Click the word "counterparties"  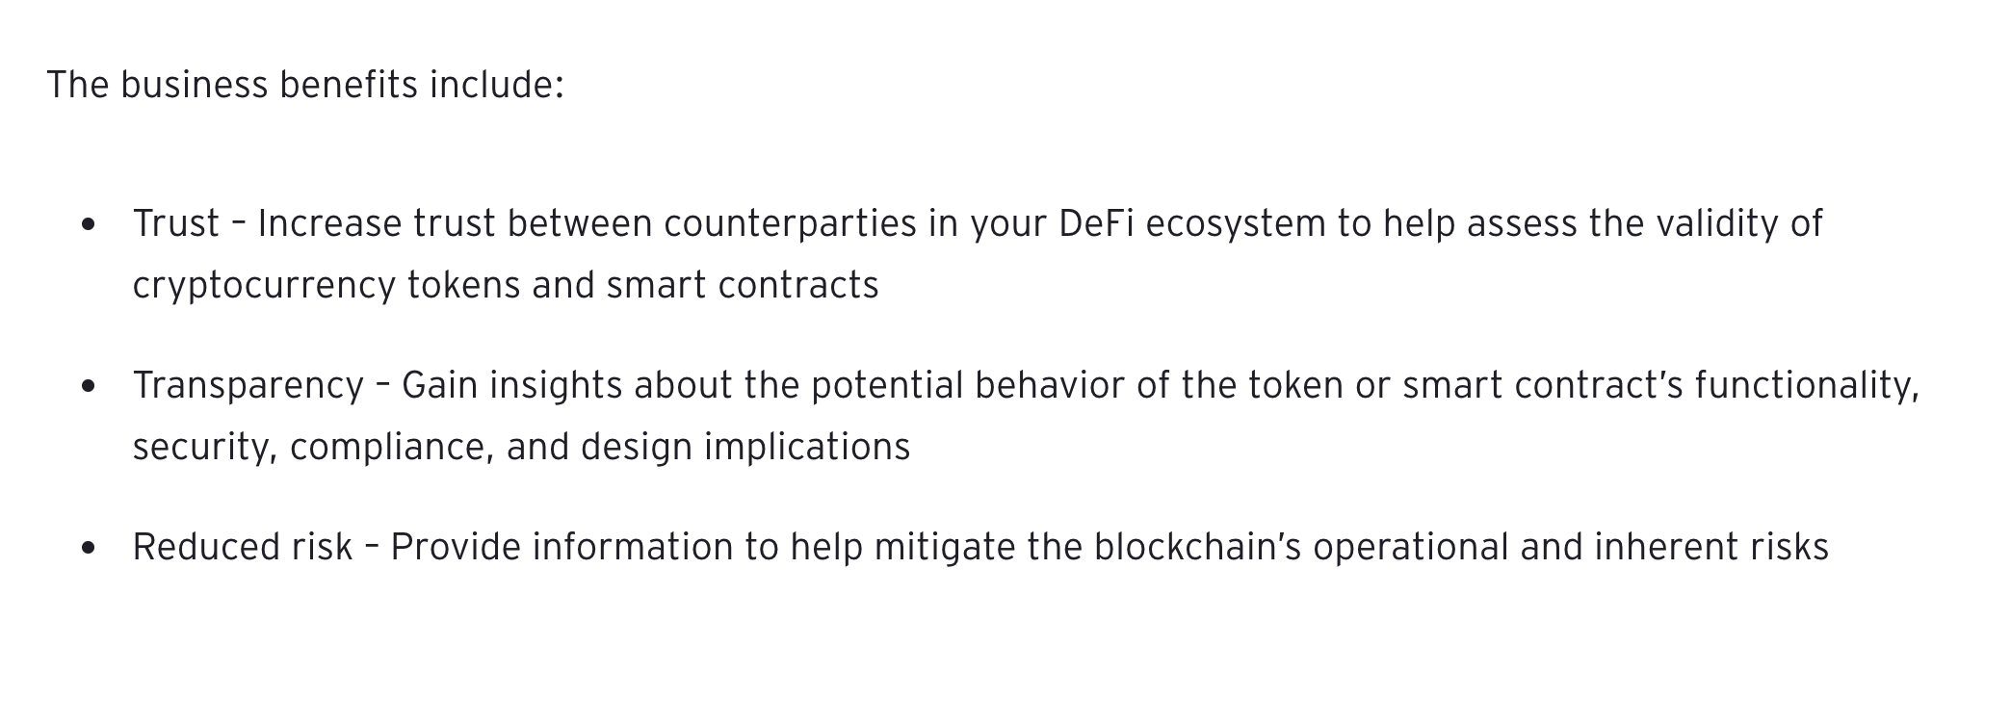(x=790, y=223)
